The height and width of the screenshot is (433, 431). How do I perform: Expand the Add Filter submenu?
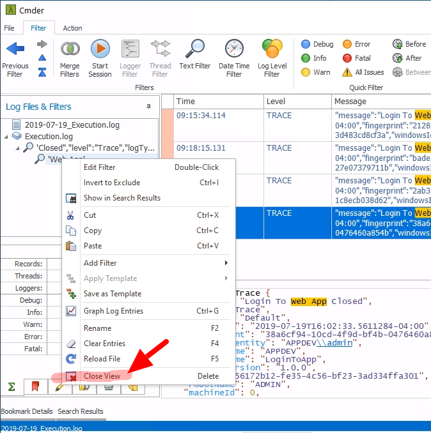149,263
